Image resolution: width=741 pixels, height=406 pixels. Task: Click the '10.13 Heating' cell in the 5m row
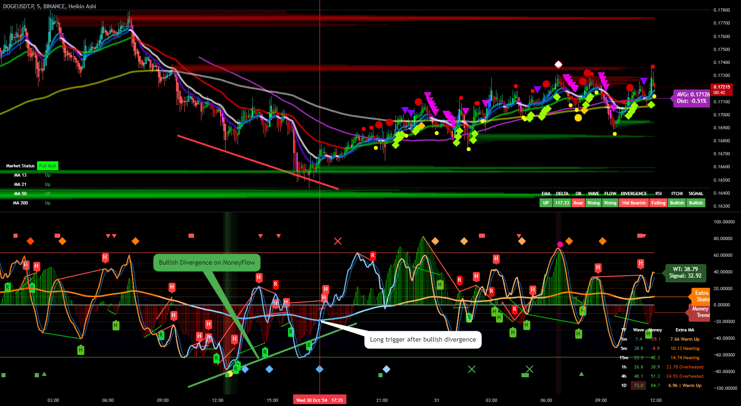[x=685, y=349]
